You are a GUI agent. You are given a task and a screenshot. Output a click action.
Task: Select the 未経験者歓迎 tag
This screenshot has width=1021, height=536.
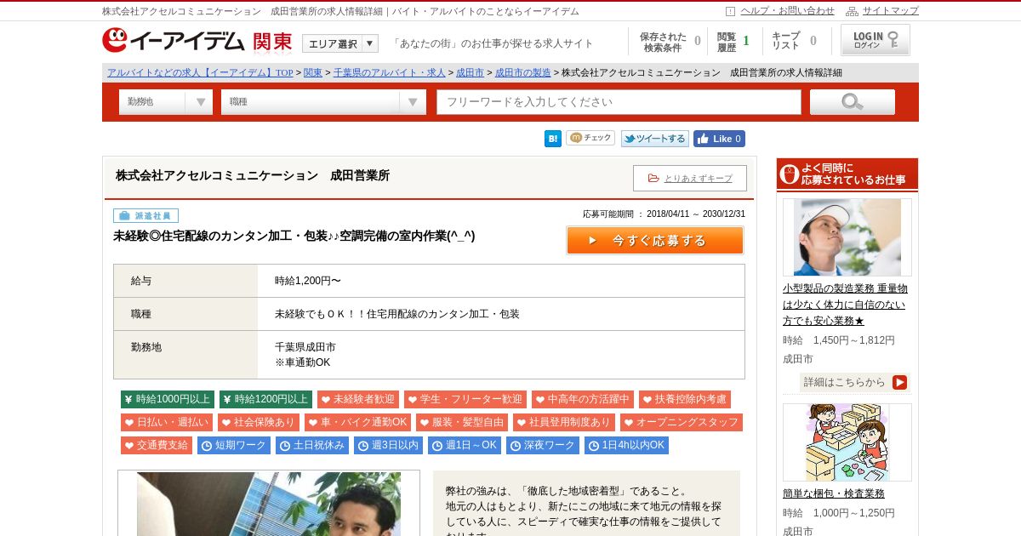click(x=358, y=399)
